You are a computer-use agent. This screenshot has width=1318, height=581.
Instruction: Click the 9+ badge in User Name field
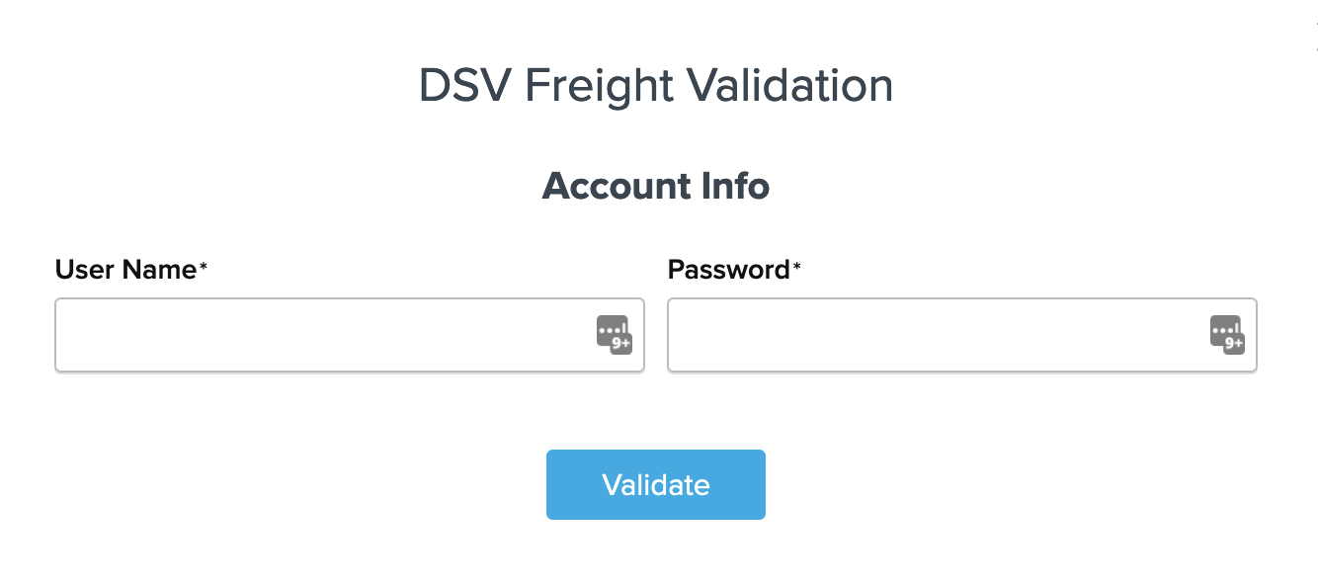click(621, 344)
